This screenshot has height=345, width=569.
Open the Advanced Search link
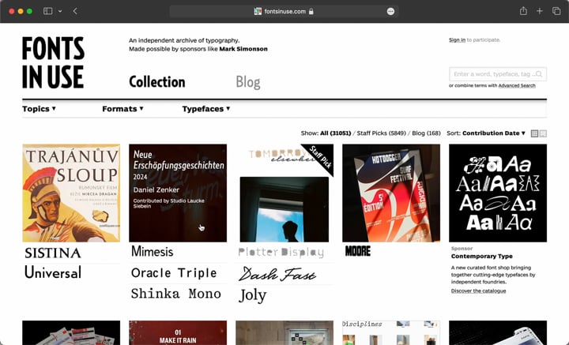[x=517, y=85]
